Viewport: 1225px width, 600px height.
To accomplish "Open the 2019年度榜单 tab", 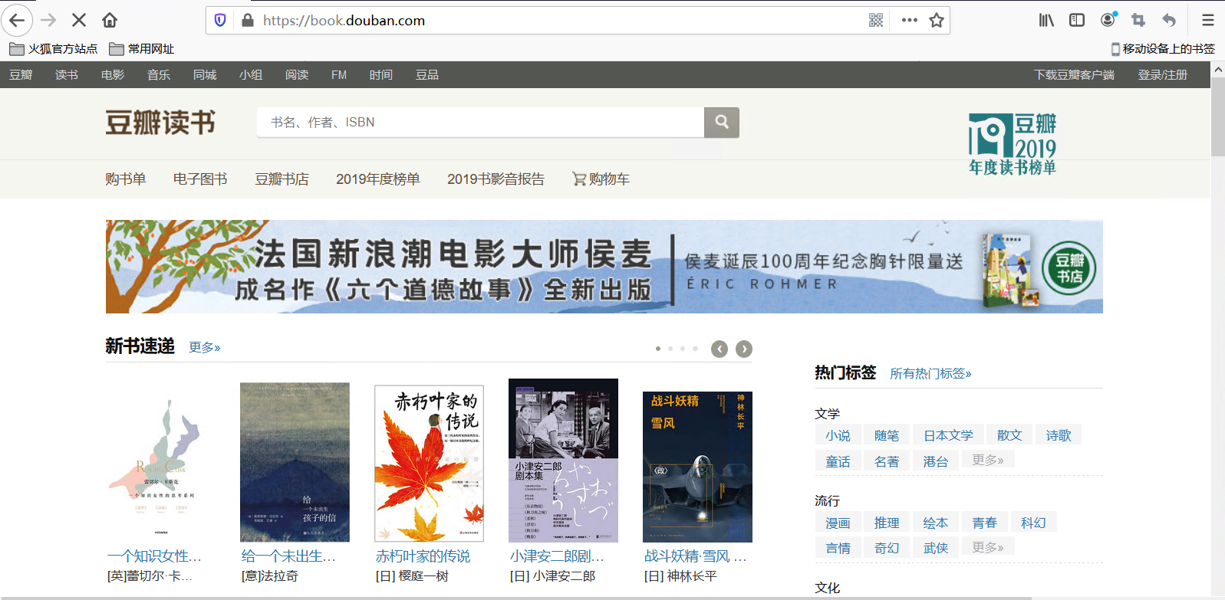I will pos(378,179).
